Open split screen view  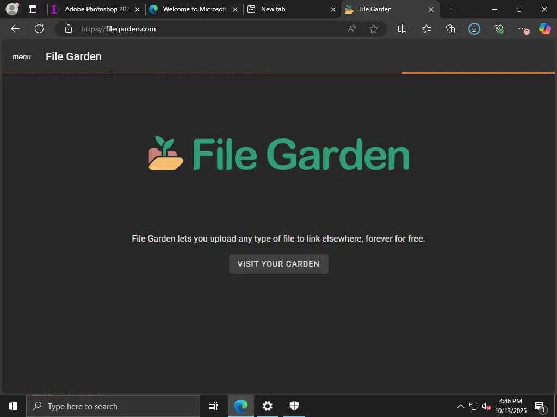click(x=402, y=29)
